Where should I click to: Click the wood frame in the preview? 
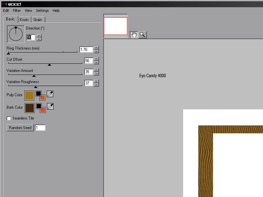pyautogui.click(x=205, y=161)
